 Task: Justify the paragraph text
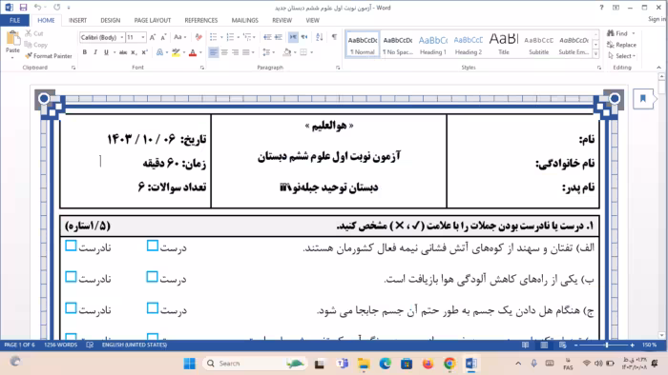pos(246,52)
